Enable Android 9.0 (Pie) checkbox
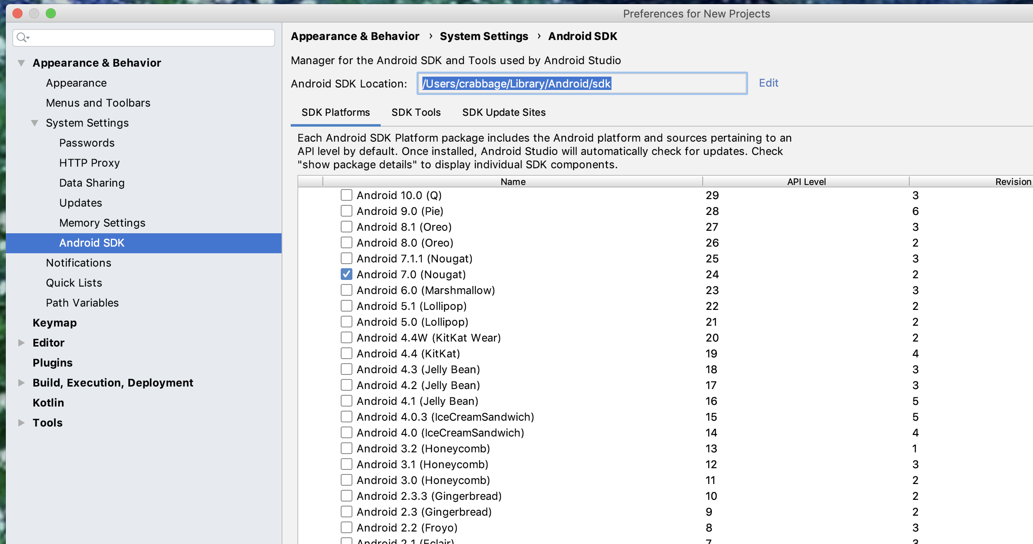This screenshot has height=544, width=1033. pos(346,211)
